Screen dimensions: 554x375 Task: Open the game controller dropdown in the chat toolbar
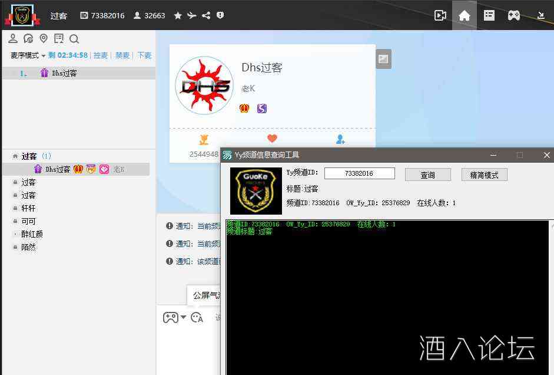pyautogui.click(x=174, y=317)
